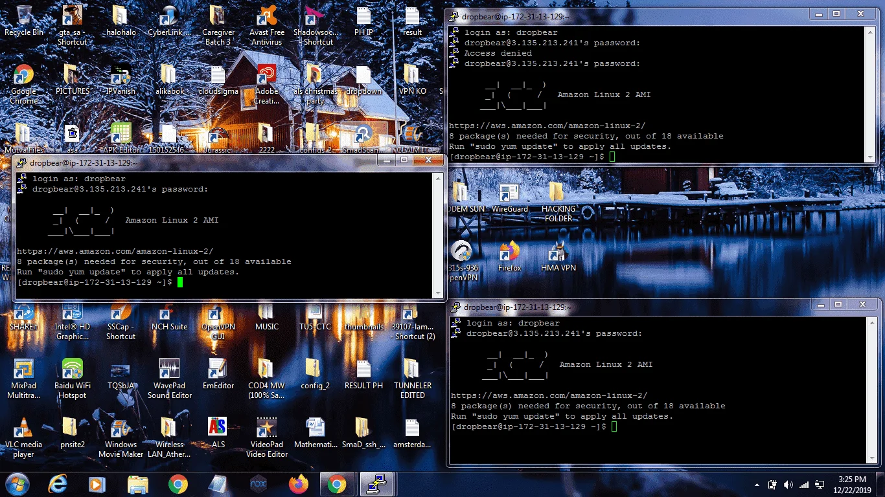Open the SSCap shortcut icon
The width and height of the screenshot is (885, 497).
point(121,321)
